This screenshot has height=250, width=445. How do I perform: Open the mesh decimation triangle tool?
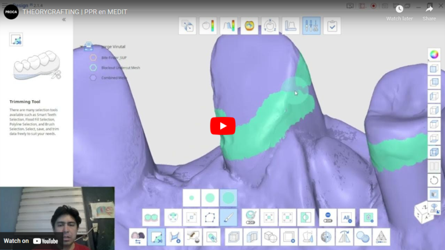381,237
